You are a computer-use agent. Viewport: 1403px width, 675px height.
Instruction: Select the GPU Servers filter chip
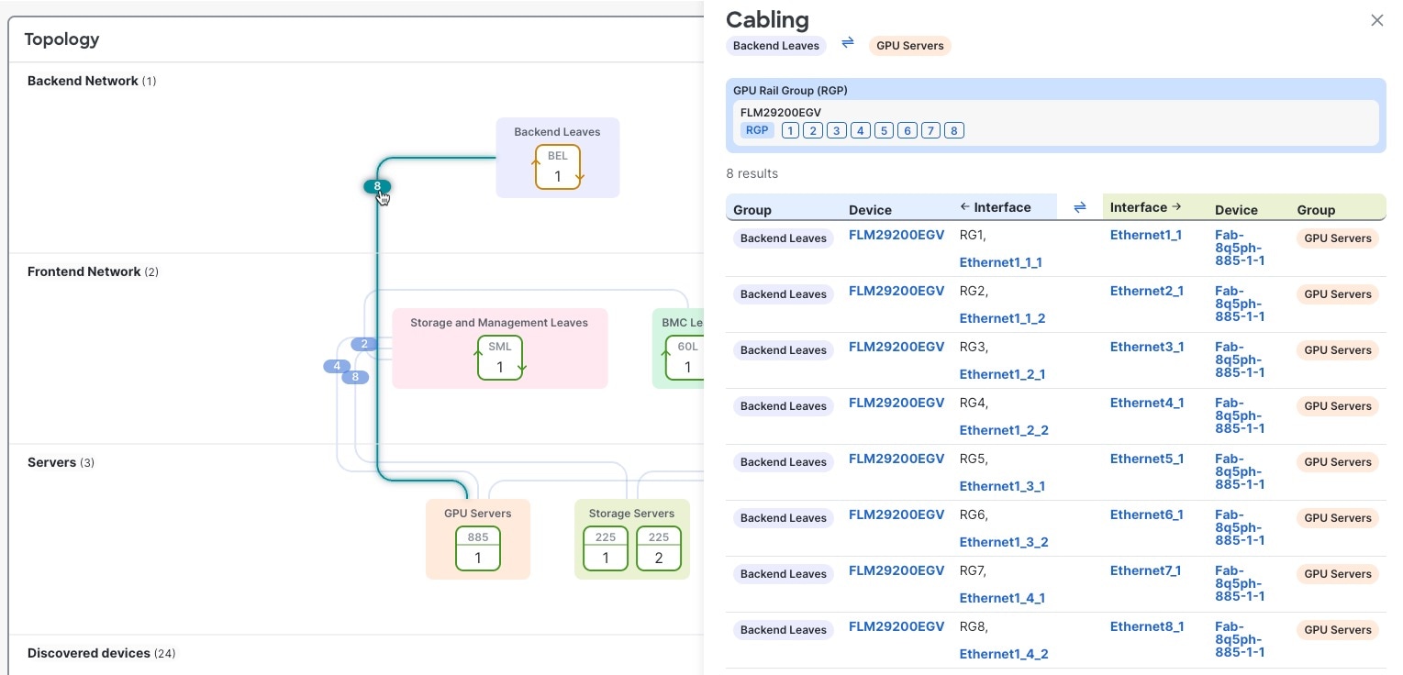tap(909, 45)
